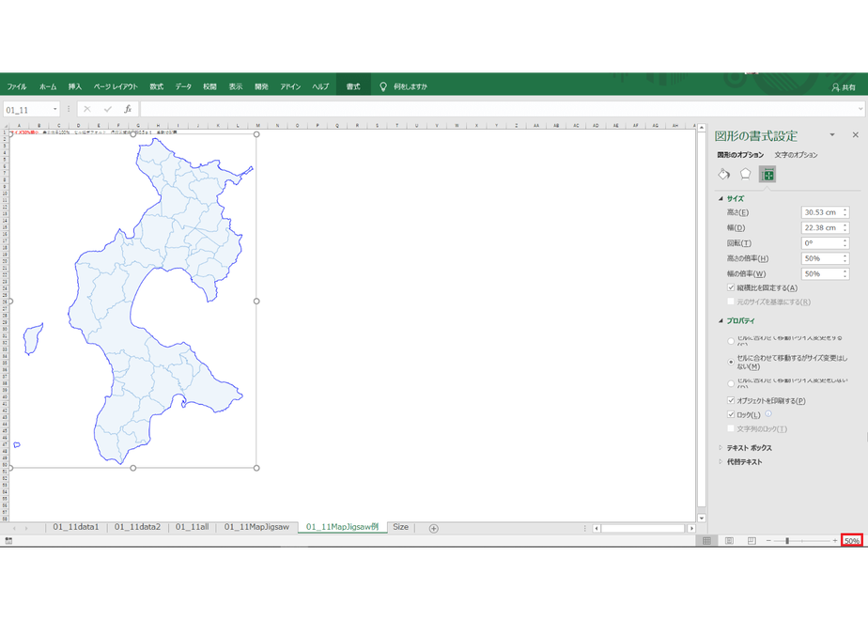
Task: Click the 高さの倍率(H) value field
Action: click(x=825, y=258)
